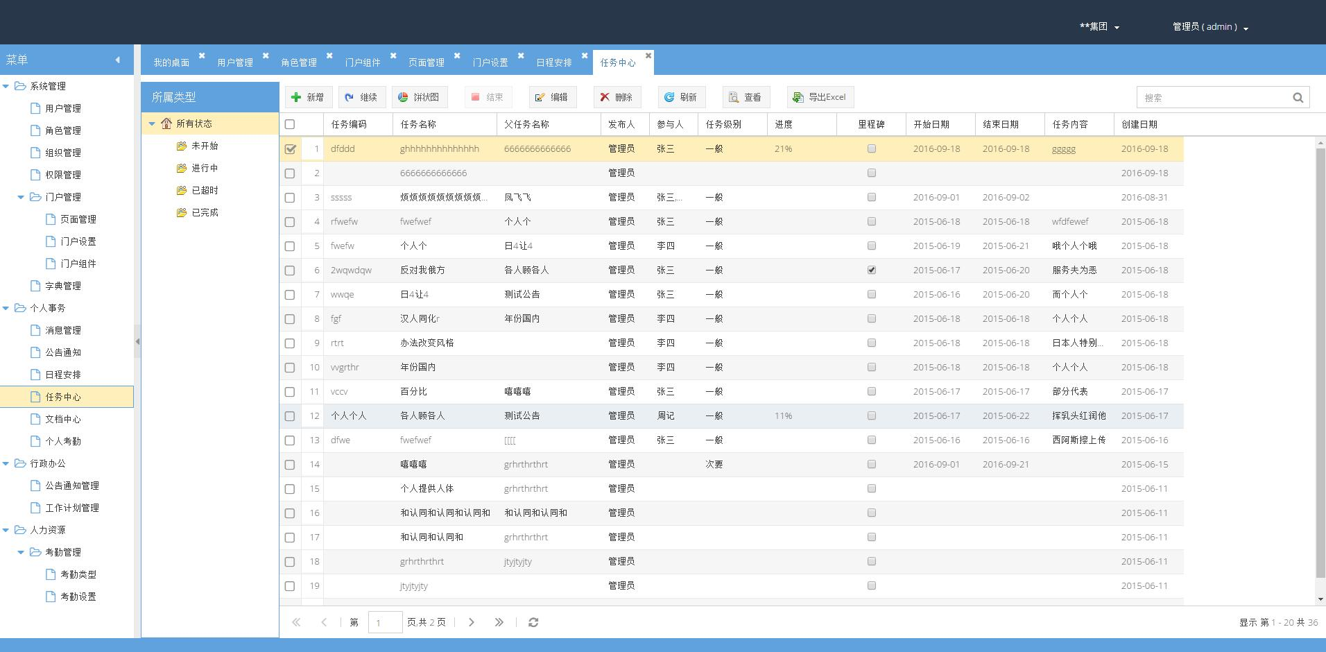1326x652 pixels.
Task: Open the **集团 dropdown
Action: pyautogui.click(x=1099, y=26)
